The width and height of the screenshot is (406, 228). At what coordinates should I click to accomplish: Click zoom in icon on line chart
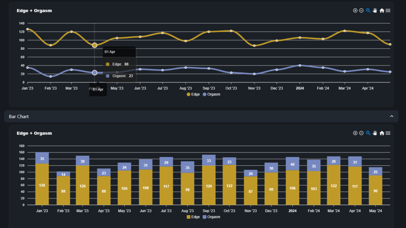click(355, 11)
